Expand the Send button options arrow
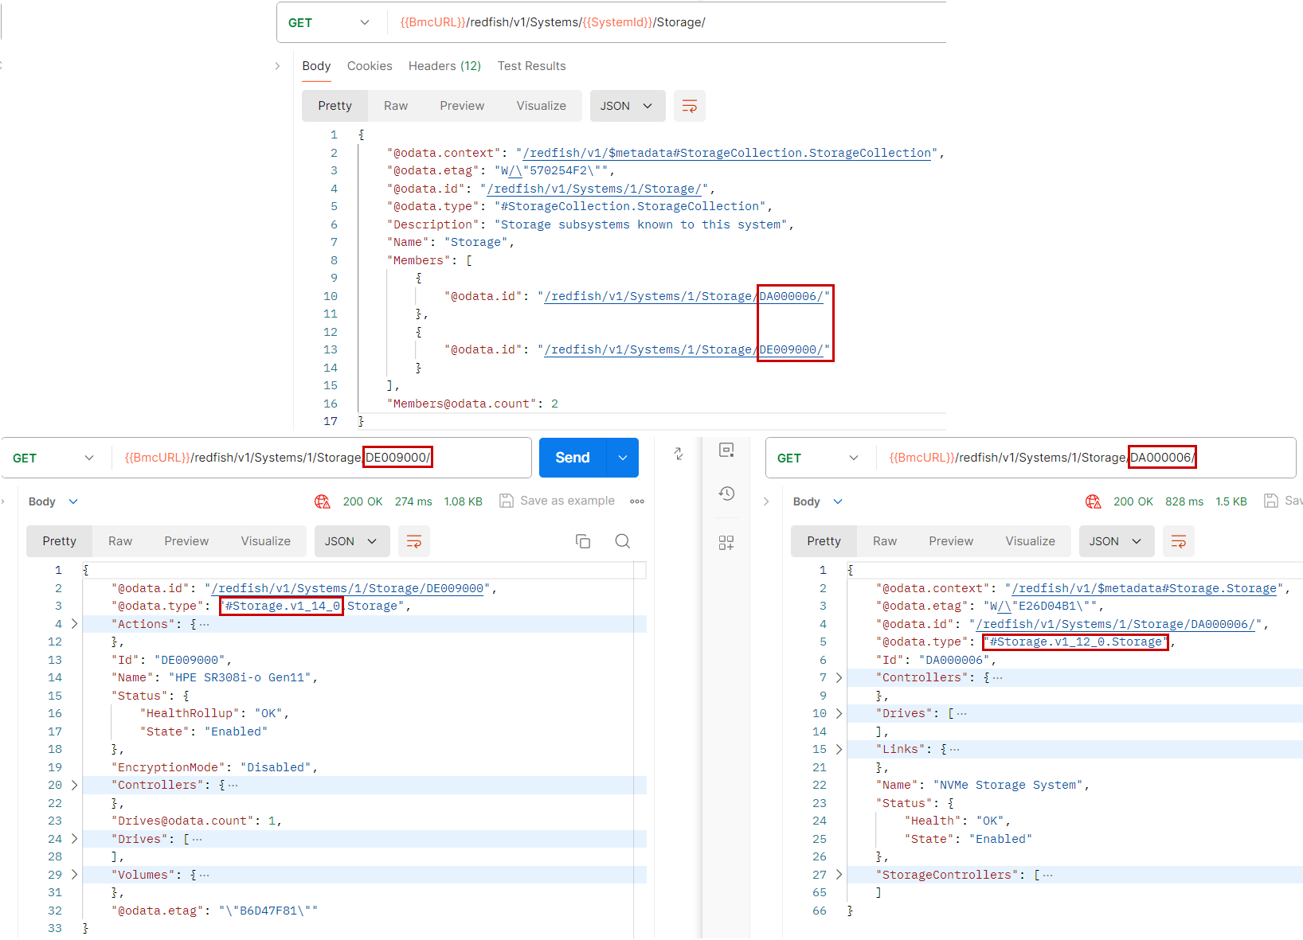 (x=623, y=458)
